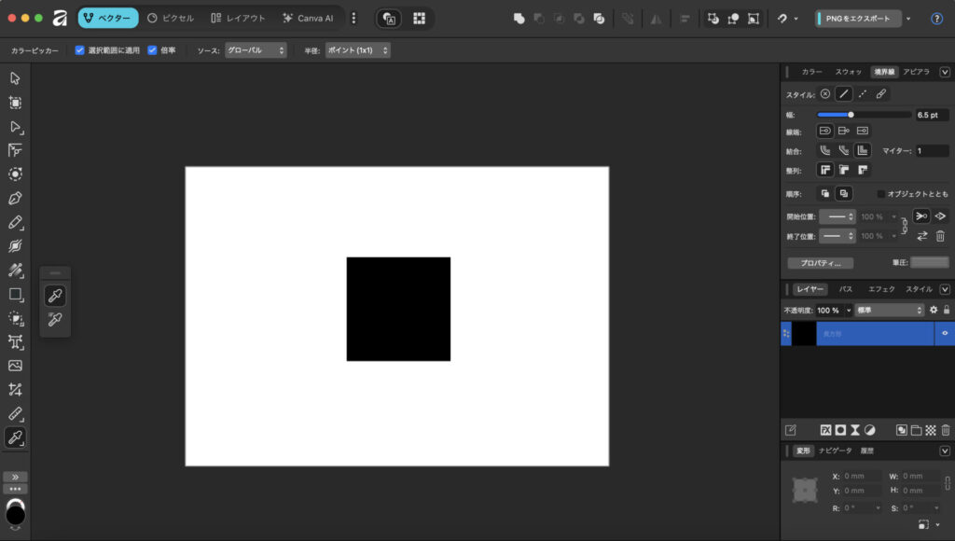Hide the rectangle layer using the eye icon
The height and width of the screenshot is (541, 955).
(x=945, y=333)
